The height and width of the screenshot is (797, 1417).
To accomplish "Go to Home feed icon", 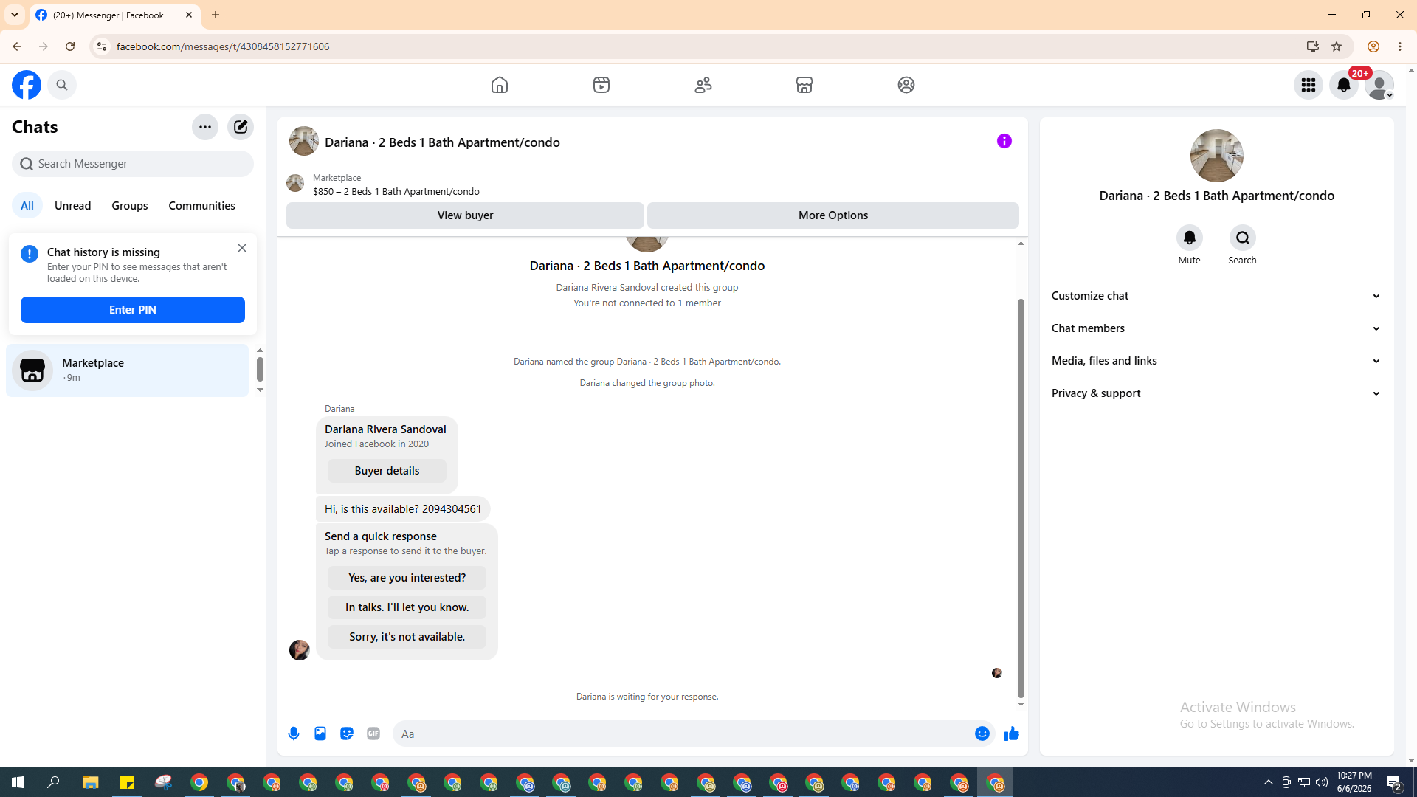I will click(x=500, y=85).
